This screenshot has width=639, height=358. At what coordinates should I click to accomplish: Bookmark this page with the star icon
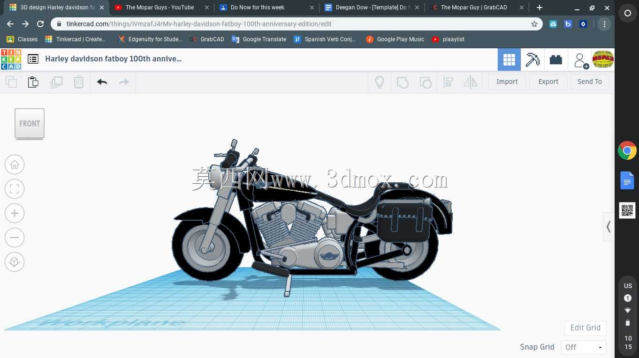point(534,24)
